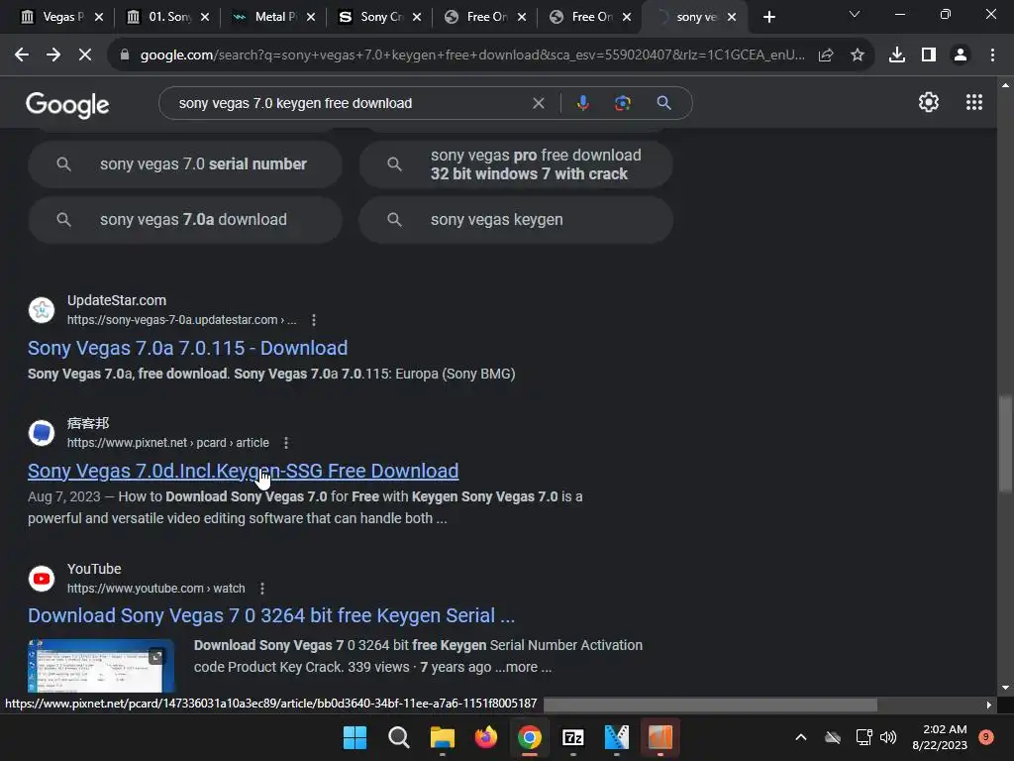The height and width of the screenshot is (761, 1014).
Task: Open the Chrome profile menu
Action: point(961,55)
